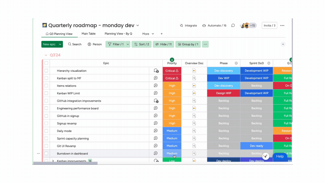Open Sprint capacity planning epic name
Image resolution: width=325 pixels, height=183 pixels.
(x=73, y=138)
